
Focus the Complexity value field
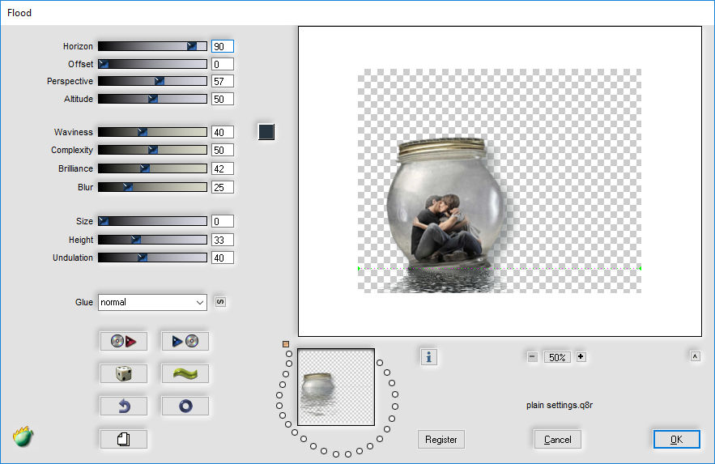[x=223, y=150]
